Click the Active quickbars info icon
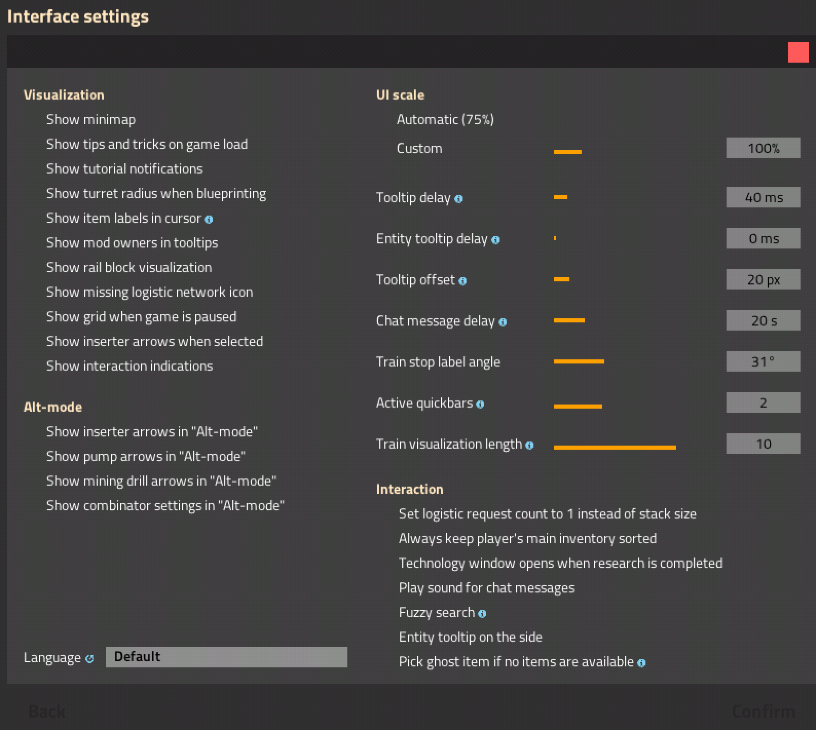 pyautogui.click(x=480, y=404)
